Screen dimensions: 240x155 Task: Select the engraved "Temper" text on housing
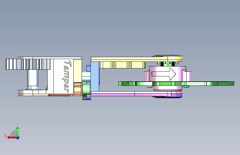(67, 76)
